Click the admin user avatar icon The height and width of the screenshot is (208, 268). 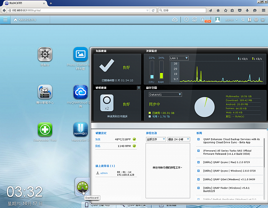pyautogui.click(x=217, y=20)
